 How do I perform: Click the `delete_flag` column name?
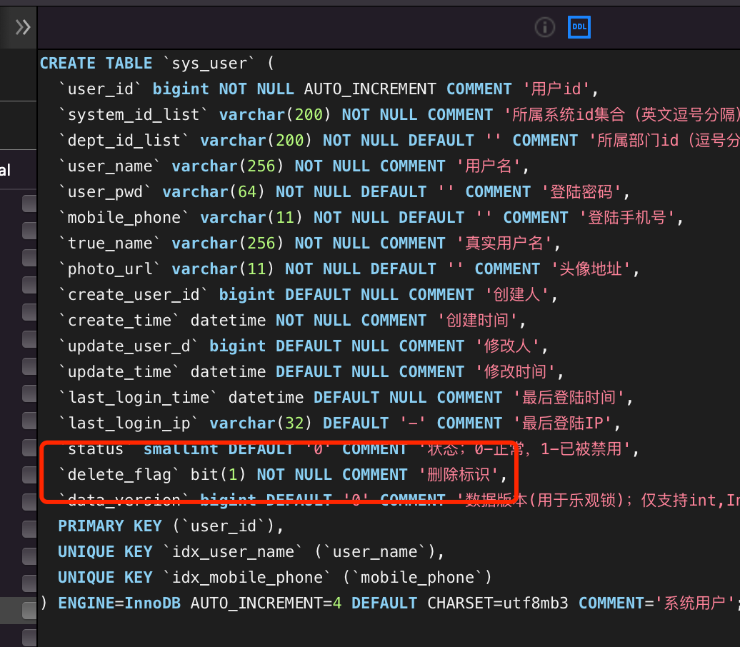(x=119, y=474)
